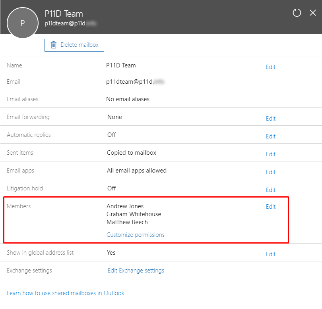Edit the Litigation hold setting

pyautogui.click(x=270, y=190)
